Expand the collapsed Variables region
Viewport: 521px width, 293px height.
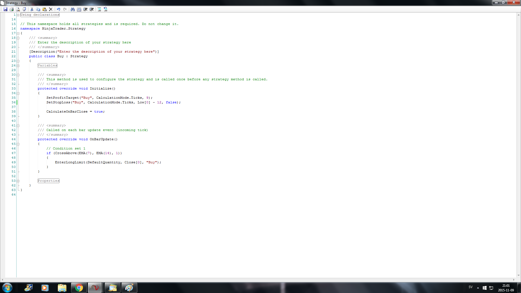click(18, 66)
